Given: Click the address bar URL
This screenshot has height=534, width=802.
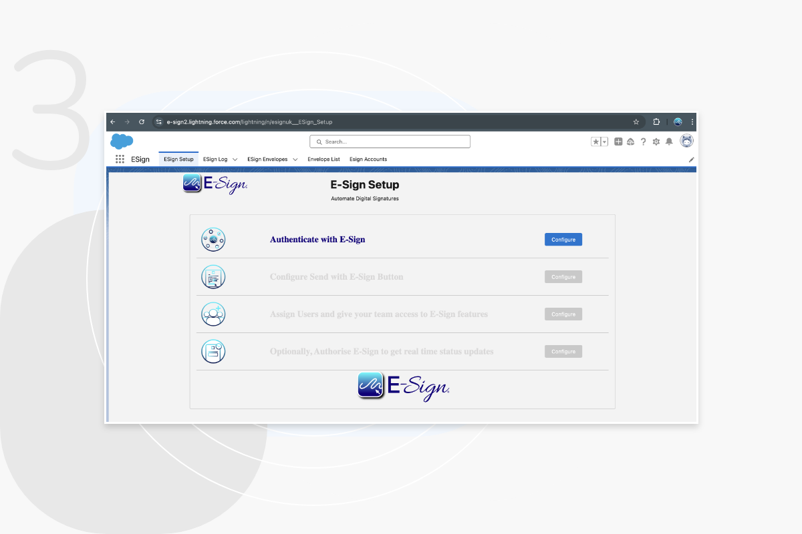Looking at the screenshot, I should coord(249,122).
